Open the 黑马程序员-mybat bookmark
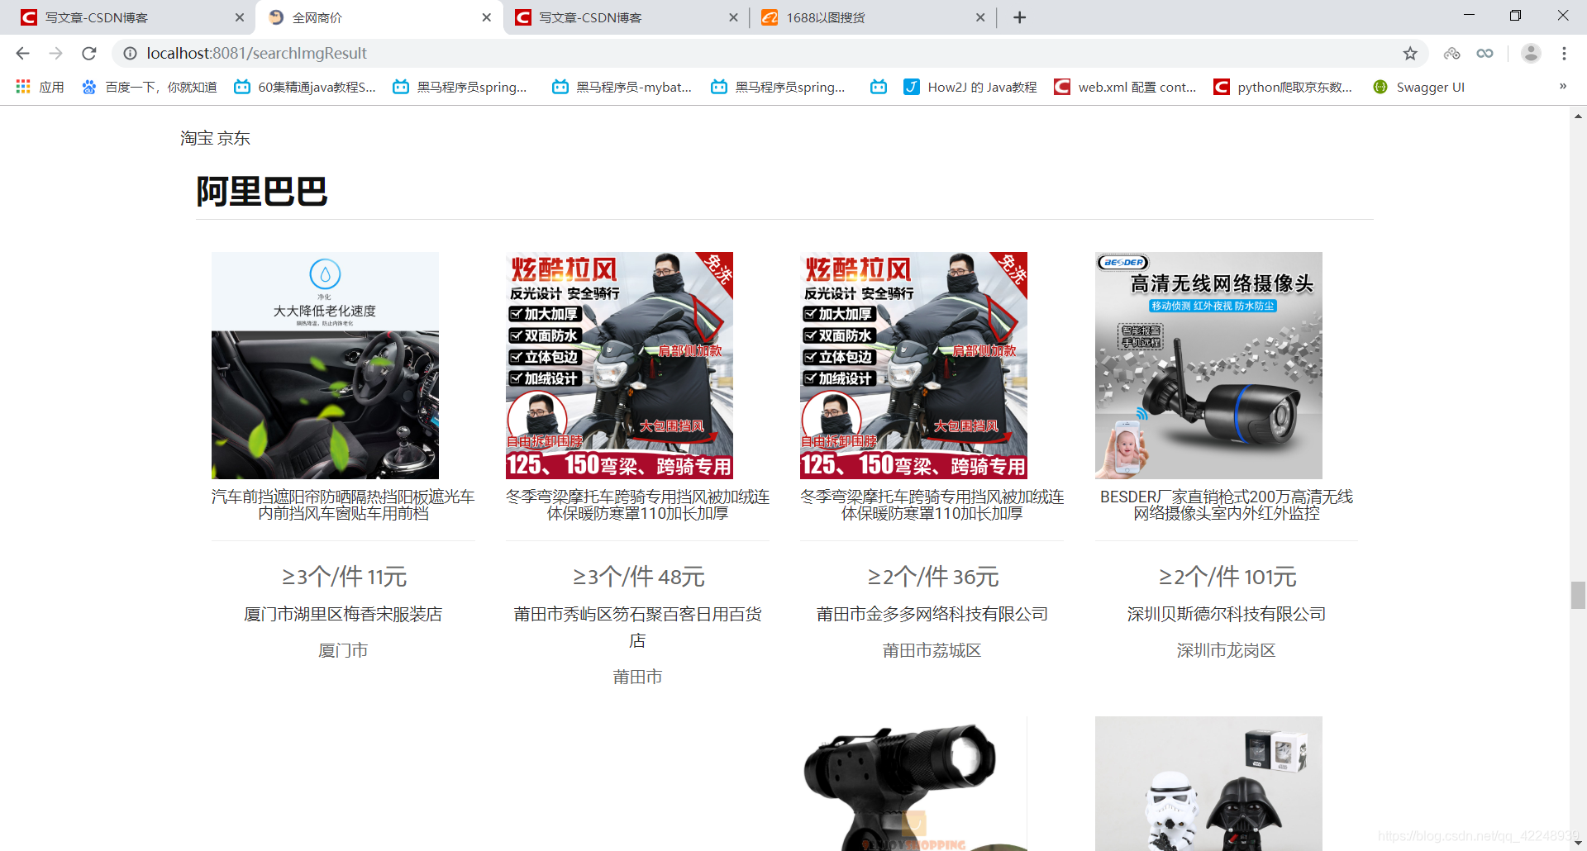Image resolution: width=1587 pixels, height=851 pixels. coord(622,87)
